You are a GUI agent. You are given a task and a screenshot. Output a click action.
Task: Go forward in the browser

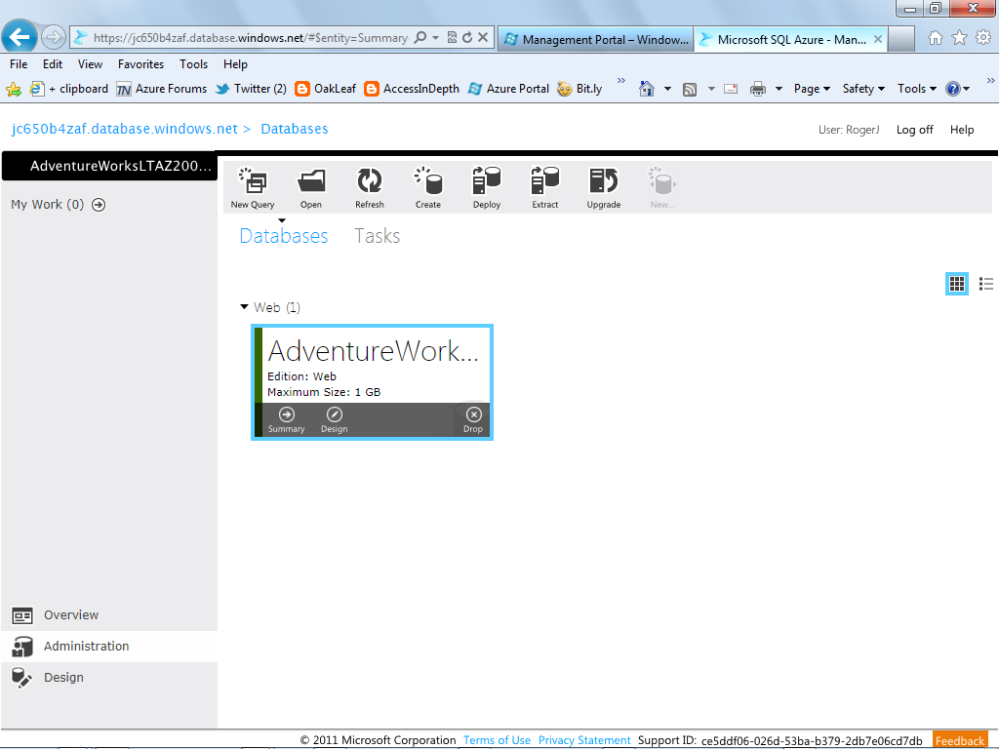(54, 37)
